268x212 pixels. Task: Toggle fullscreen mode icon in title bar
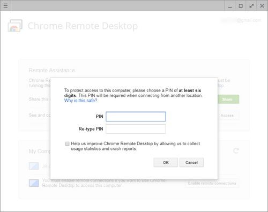[x=251, y=6]
